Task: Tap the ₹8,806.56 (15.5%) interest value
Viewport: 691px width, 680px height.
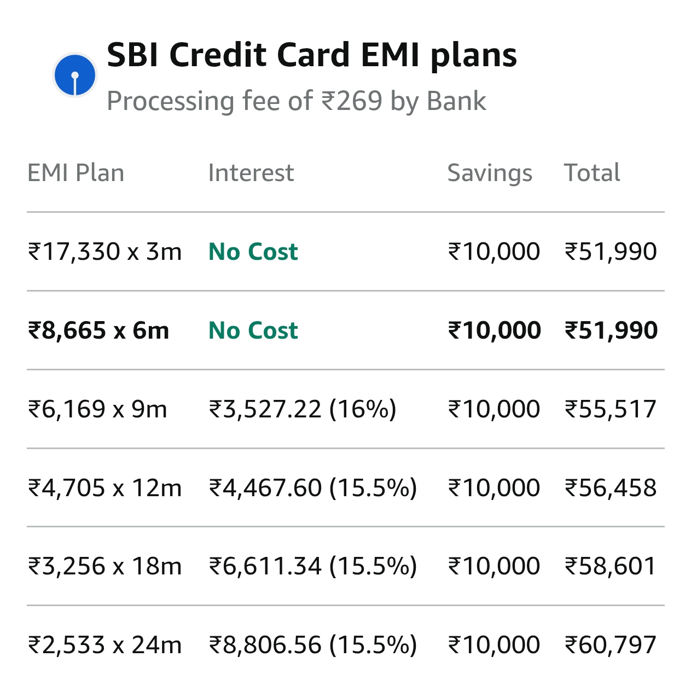Action: tap(313, 645)
